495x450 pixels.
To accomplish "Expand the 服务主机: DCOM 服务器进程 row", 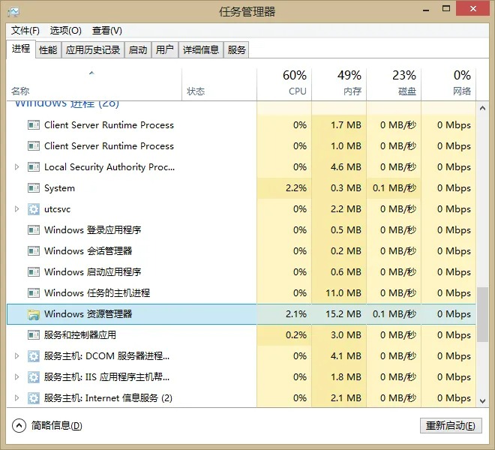I will tap(16, 356).
